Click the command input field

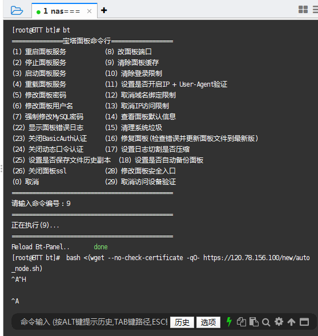pos(94,322)
